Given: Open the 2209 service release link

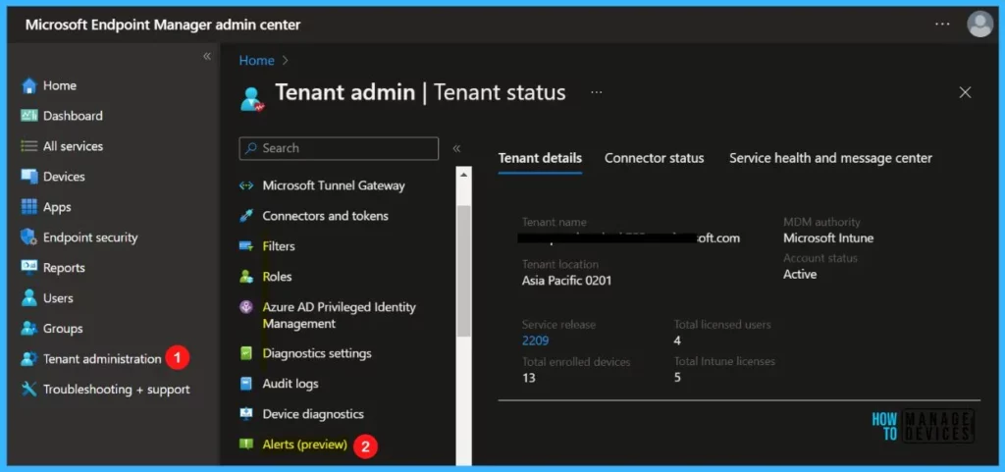Looking at the screenshot, I should tap(535, 341).
